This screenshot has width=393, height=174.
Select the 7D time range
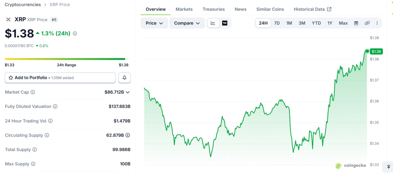tap(277, 23)
